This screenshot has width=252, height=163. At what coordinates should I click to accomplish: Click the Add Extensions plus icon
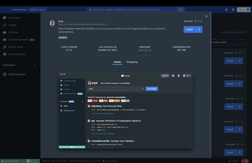(5, 74)
